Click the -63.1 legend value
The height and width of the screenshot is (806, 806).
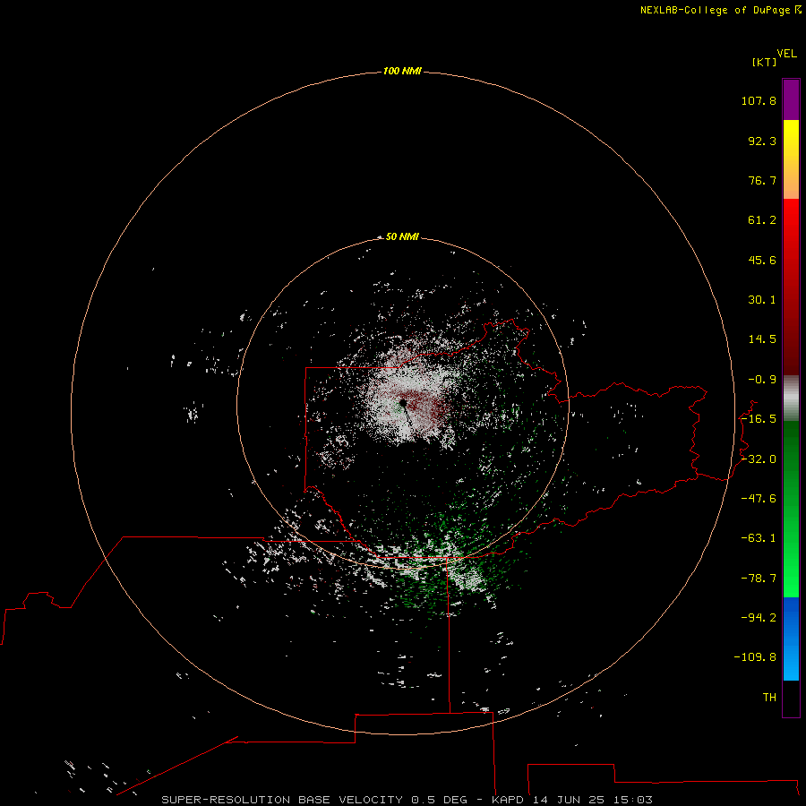759,538
